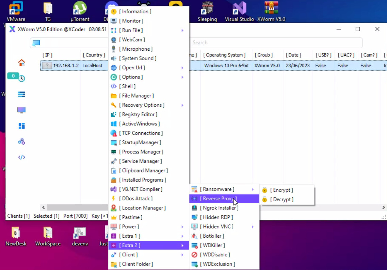Click the Home icon in the left sidebar
Viewport: 387px width, 270px height.
pyautogui.click(x=21, y=63)
